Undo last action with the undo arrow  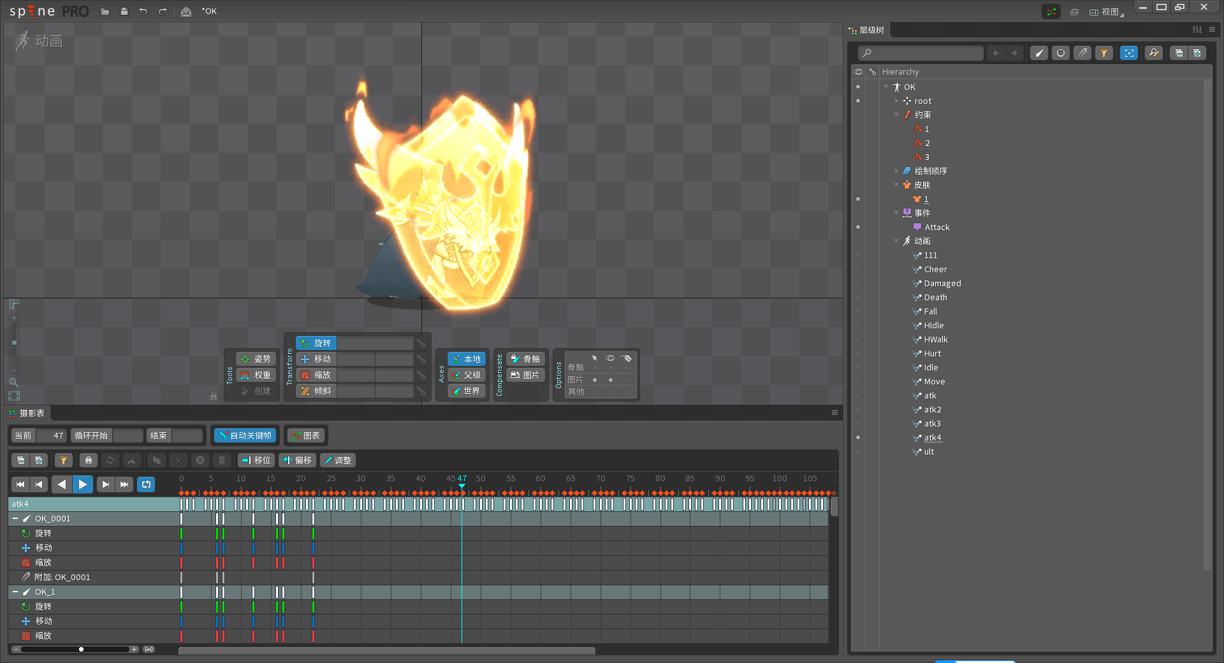143,11
